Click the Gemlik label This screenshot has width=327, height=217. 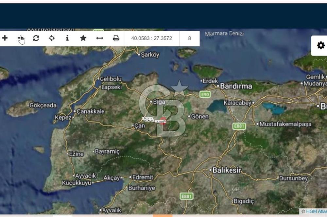pos(315,77)
